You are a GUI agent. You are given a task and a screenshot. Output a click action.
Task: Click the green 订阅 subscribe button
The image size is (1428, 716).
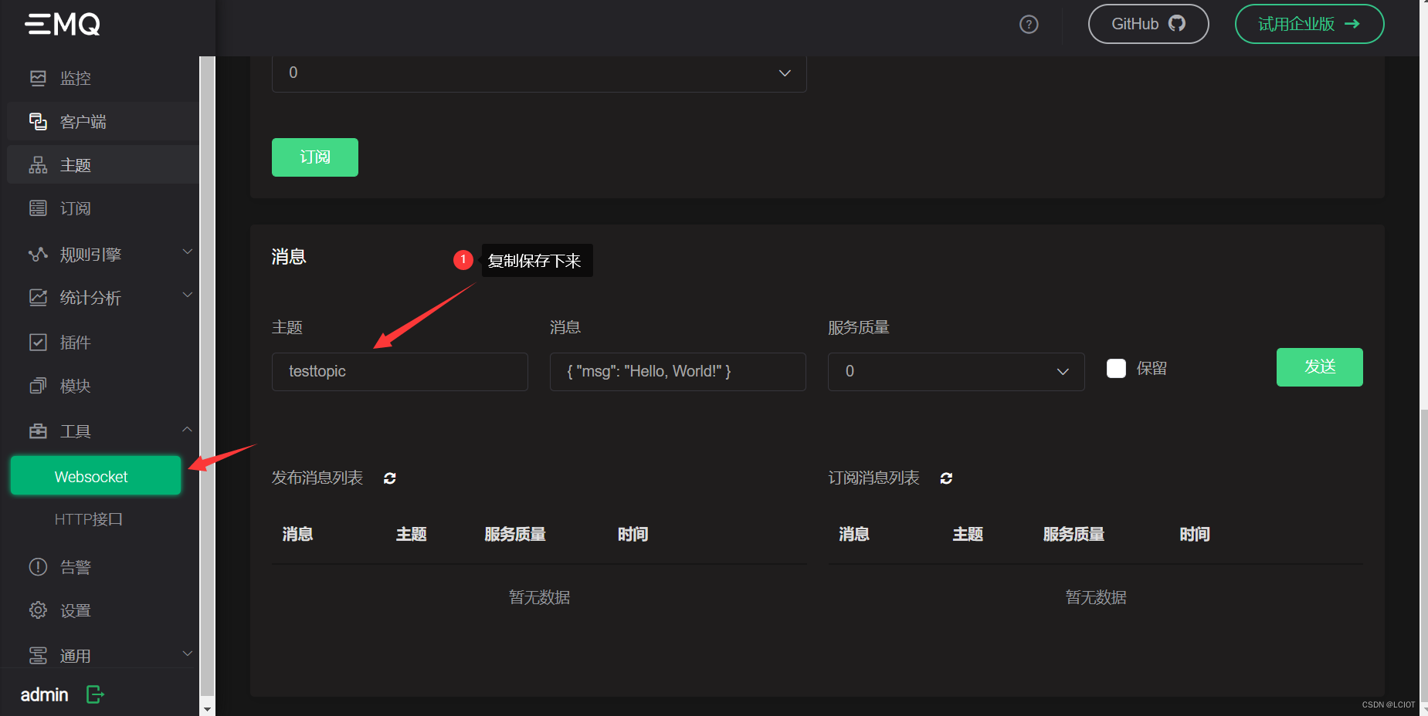click(x=315, y=157)
